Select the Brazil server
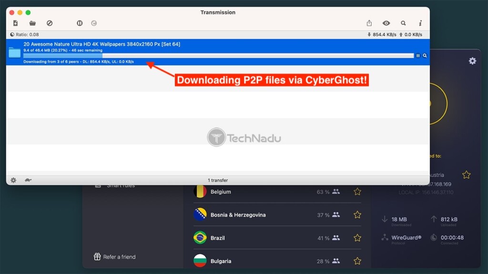 click(x=277, y=238)
